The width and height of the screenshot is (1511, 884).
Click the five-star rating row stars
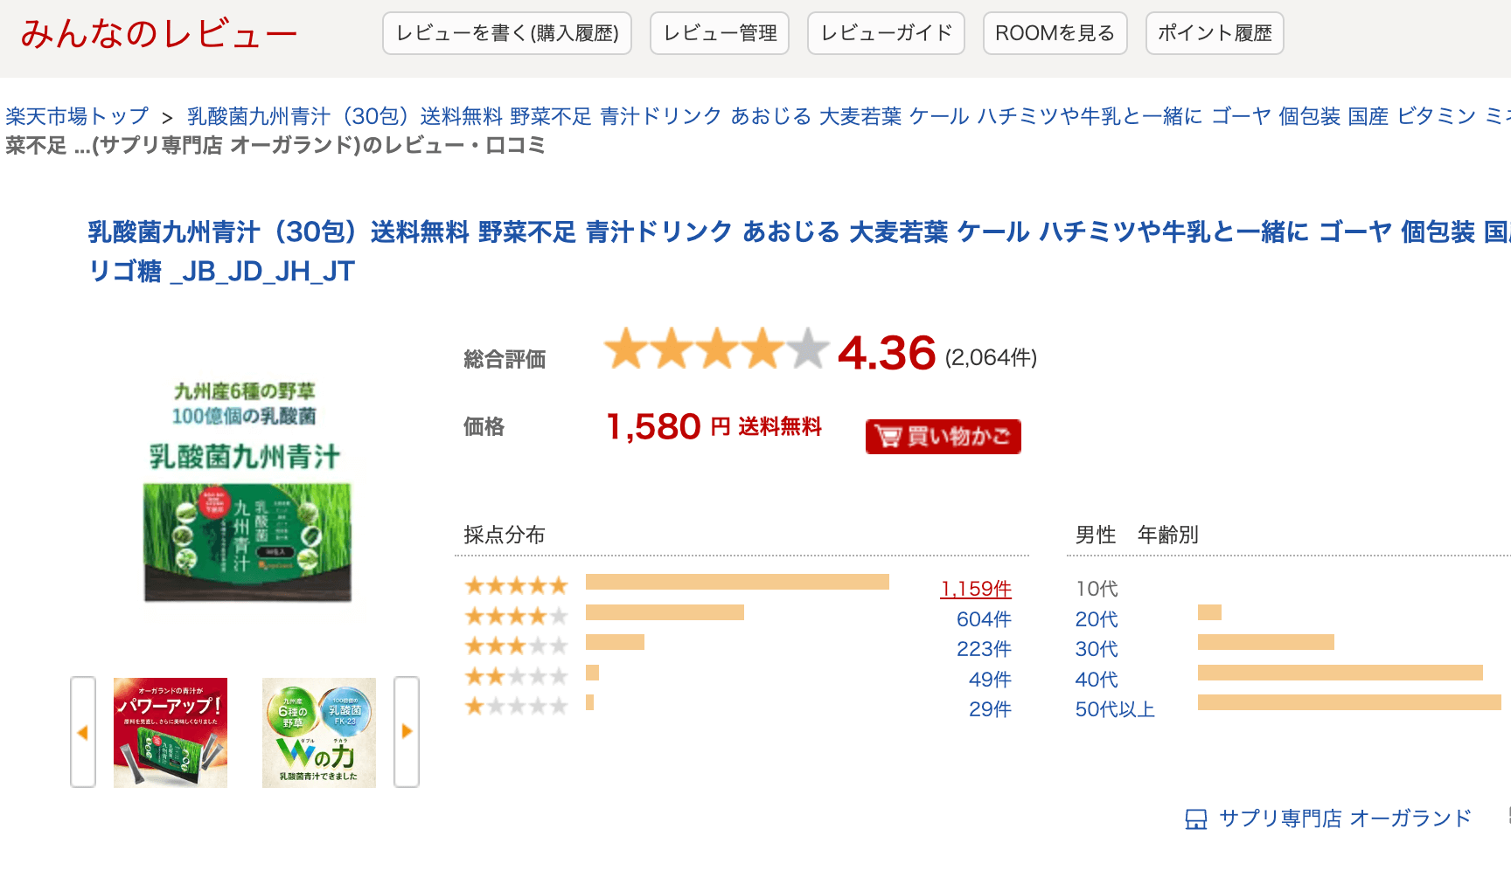516,586
